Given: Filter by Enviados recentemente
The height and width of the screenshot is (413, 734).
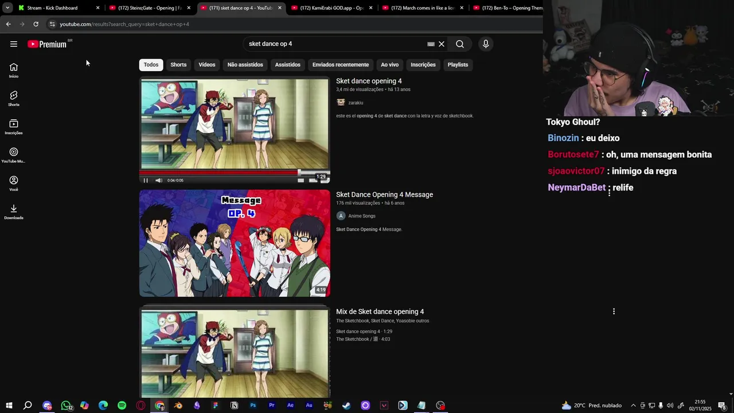Looking at the screenshot, I should point(341,65).
